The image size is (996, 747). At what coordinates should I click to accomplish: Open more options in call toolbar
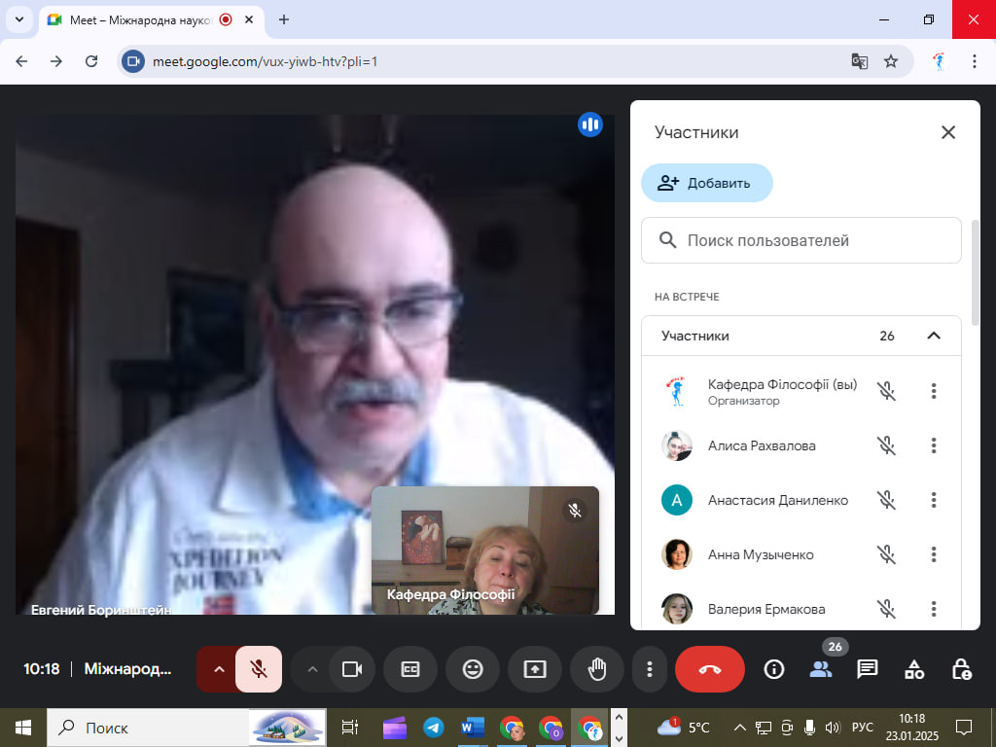649,669
